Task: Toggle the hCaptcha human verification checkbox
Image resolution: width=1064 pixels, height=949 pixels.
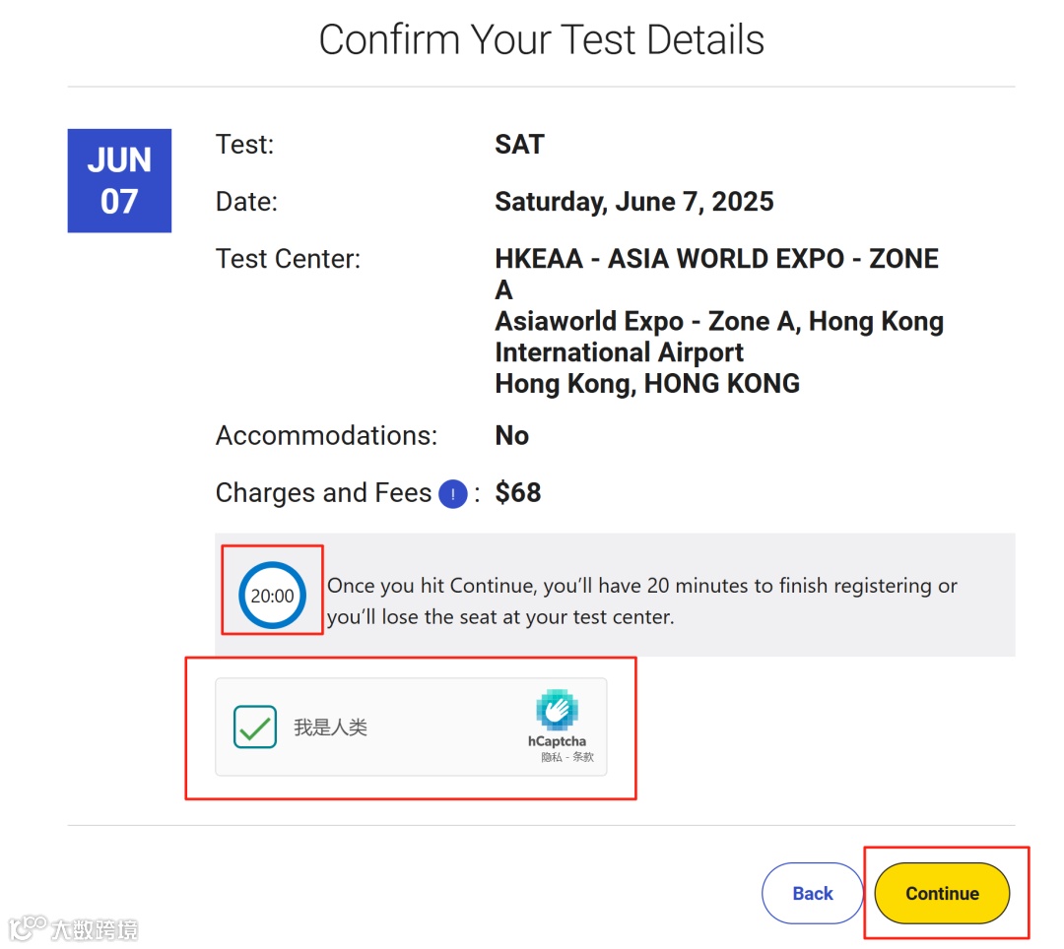Action: click(x=255, y=728)
